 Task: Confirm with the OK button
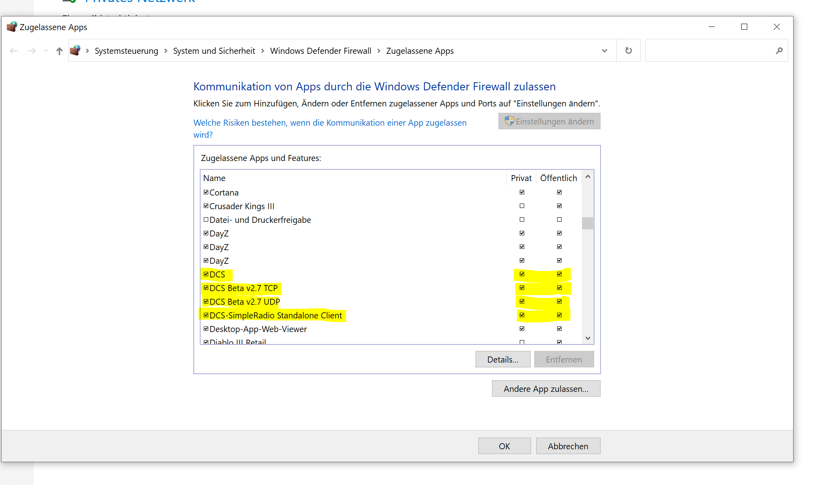504,446
